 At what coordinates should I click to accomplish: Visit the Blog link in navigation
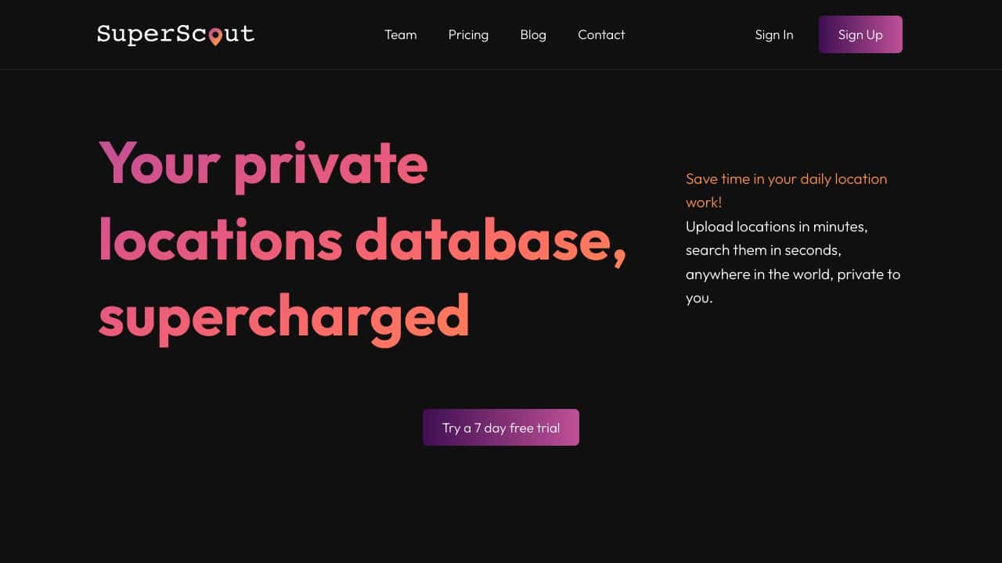click(533, 34)
